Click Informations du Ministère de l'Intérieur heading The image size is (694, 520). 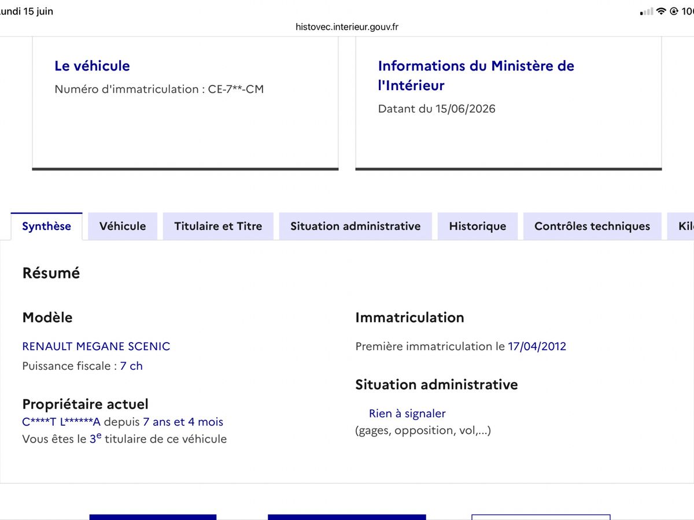tap(476, 76)
